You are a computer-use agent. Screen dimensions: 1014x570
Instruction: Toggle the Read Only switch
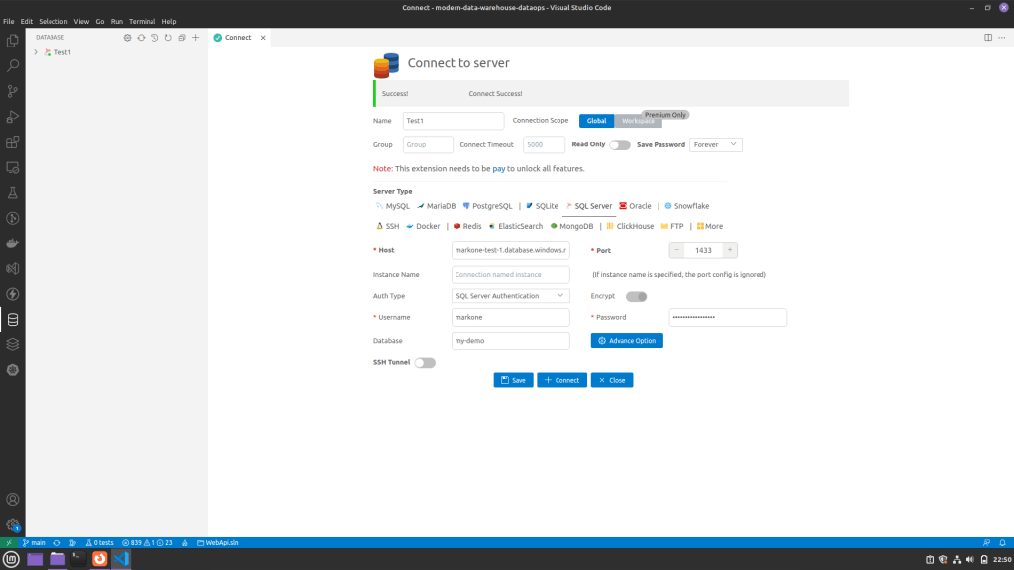[x=620, y=144]
